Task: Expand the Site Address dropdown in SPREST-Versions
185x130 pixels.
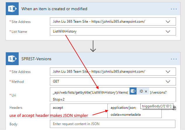Action: pyautogui.click(x=168, y=72)
